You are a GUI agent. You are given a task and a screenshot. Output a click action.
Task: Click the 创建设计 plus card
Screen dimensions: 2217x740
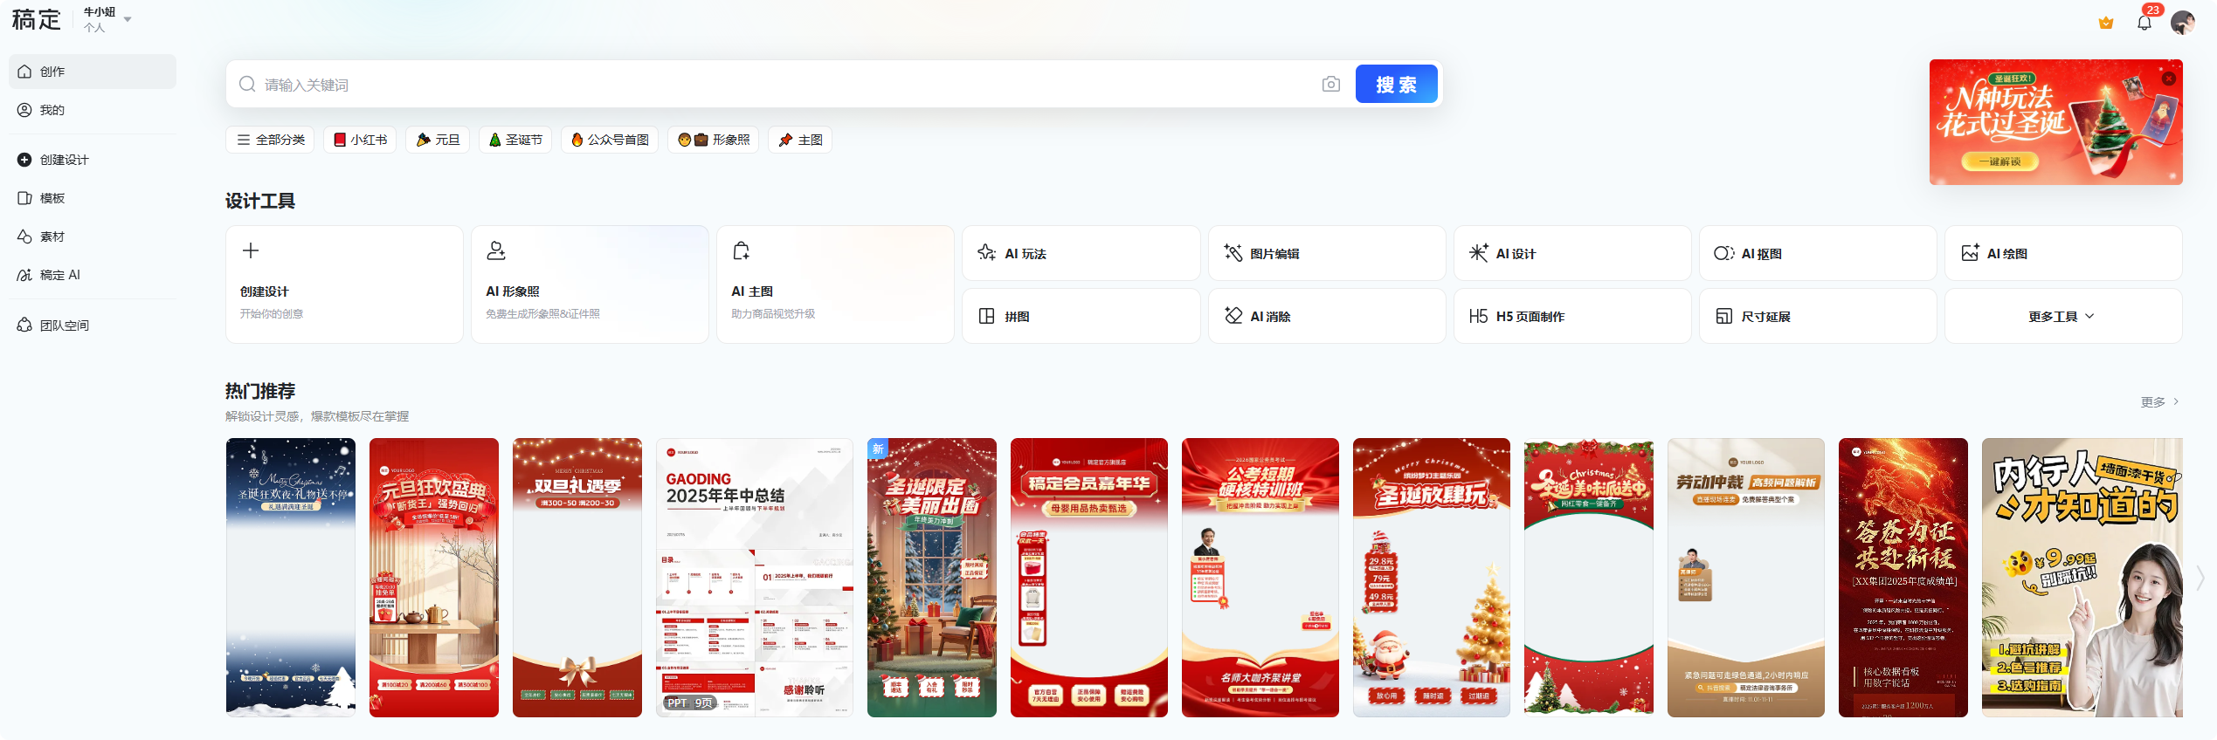tap(344, 284)
